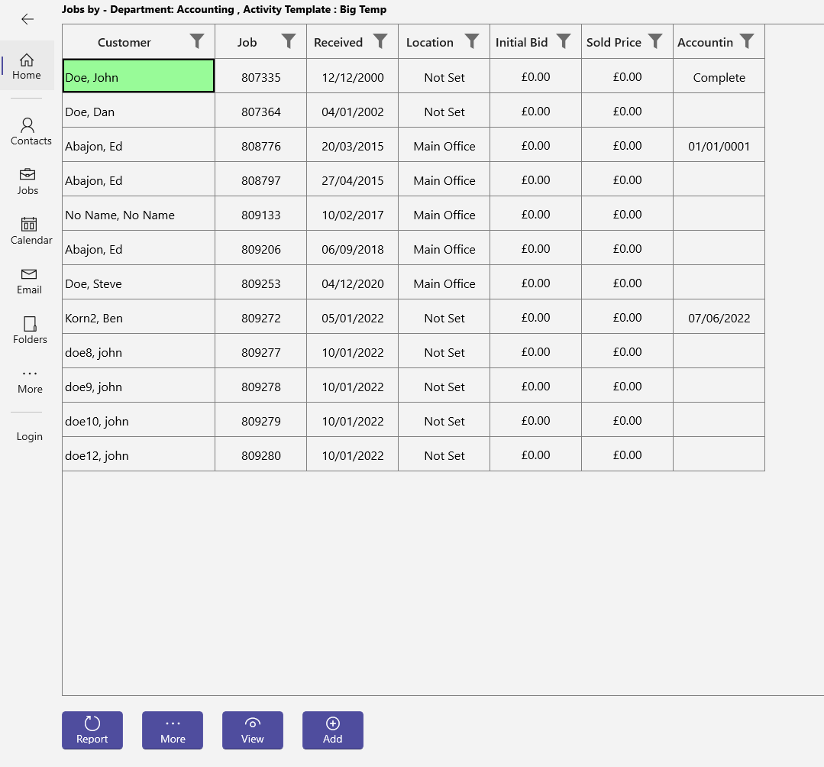
Task: Filter the Job column
Action: click(289, 41)
